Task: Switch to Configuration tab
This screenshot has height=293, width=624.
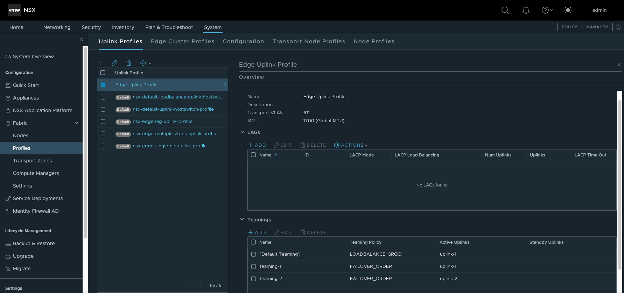Action: (x=244, y=41)
